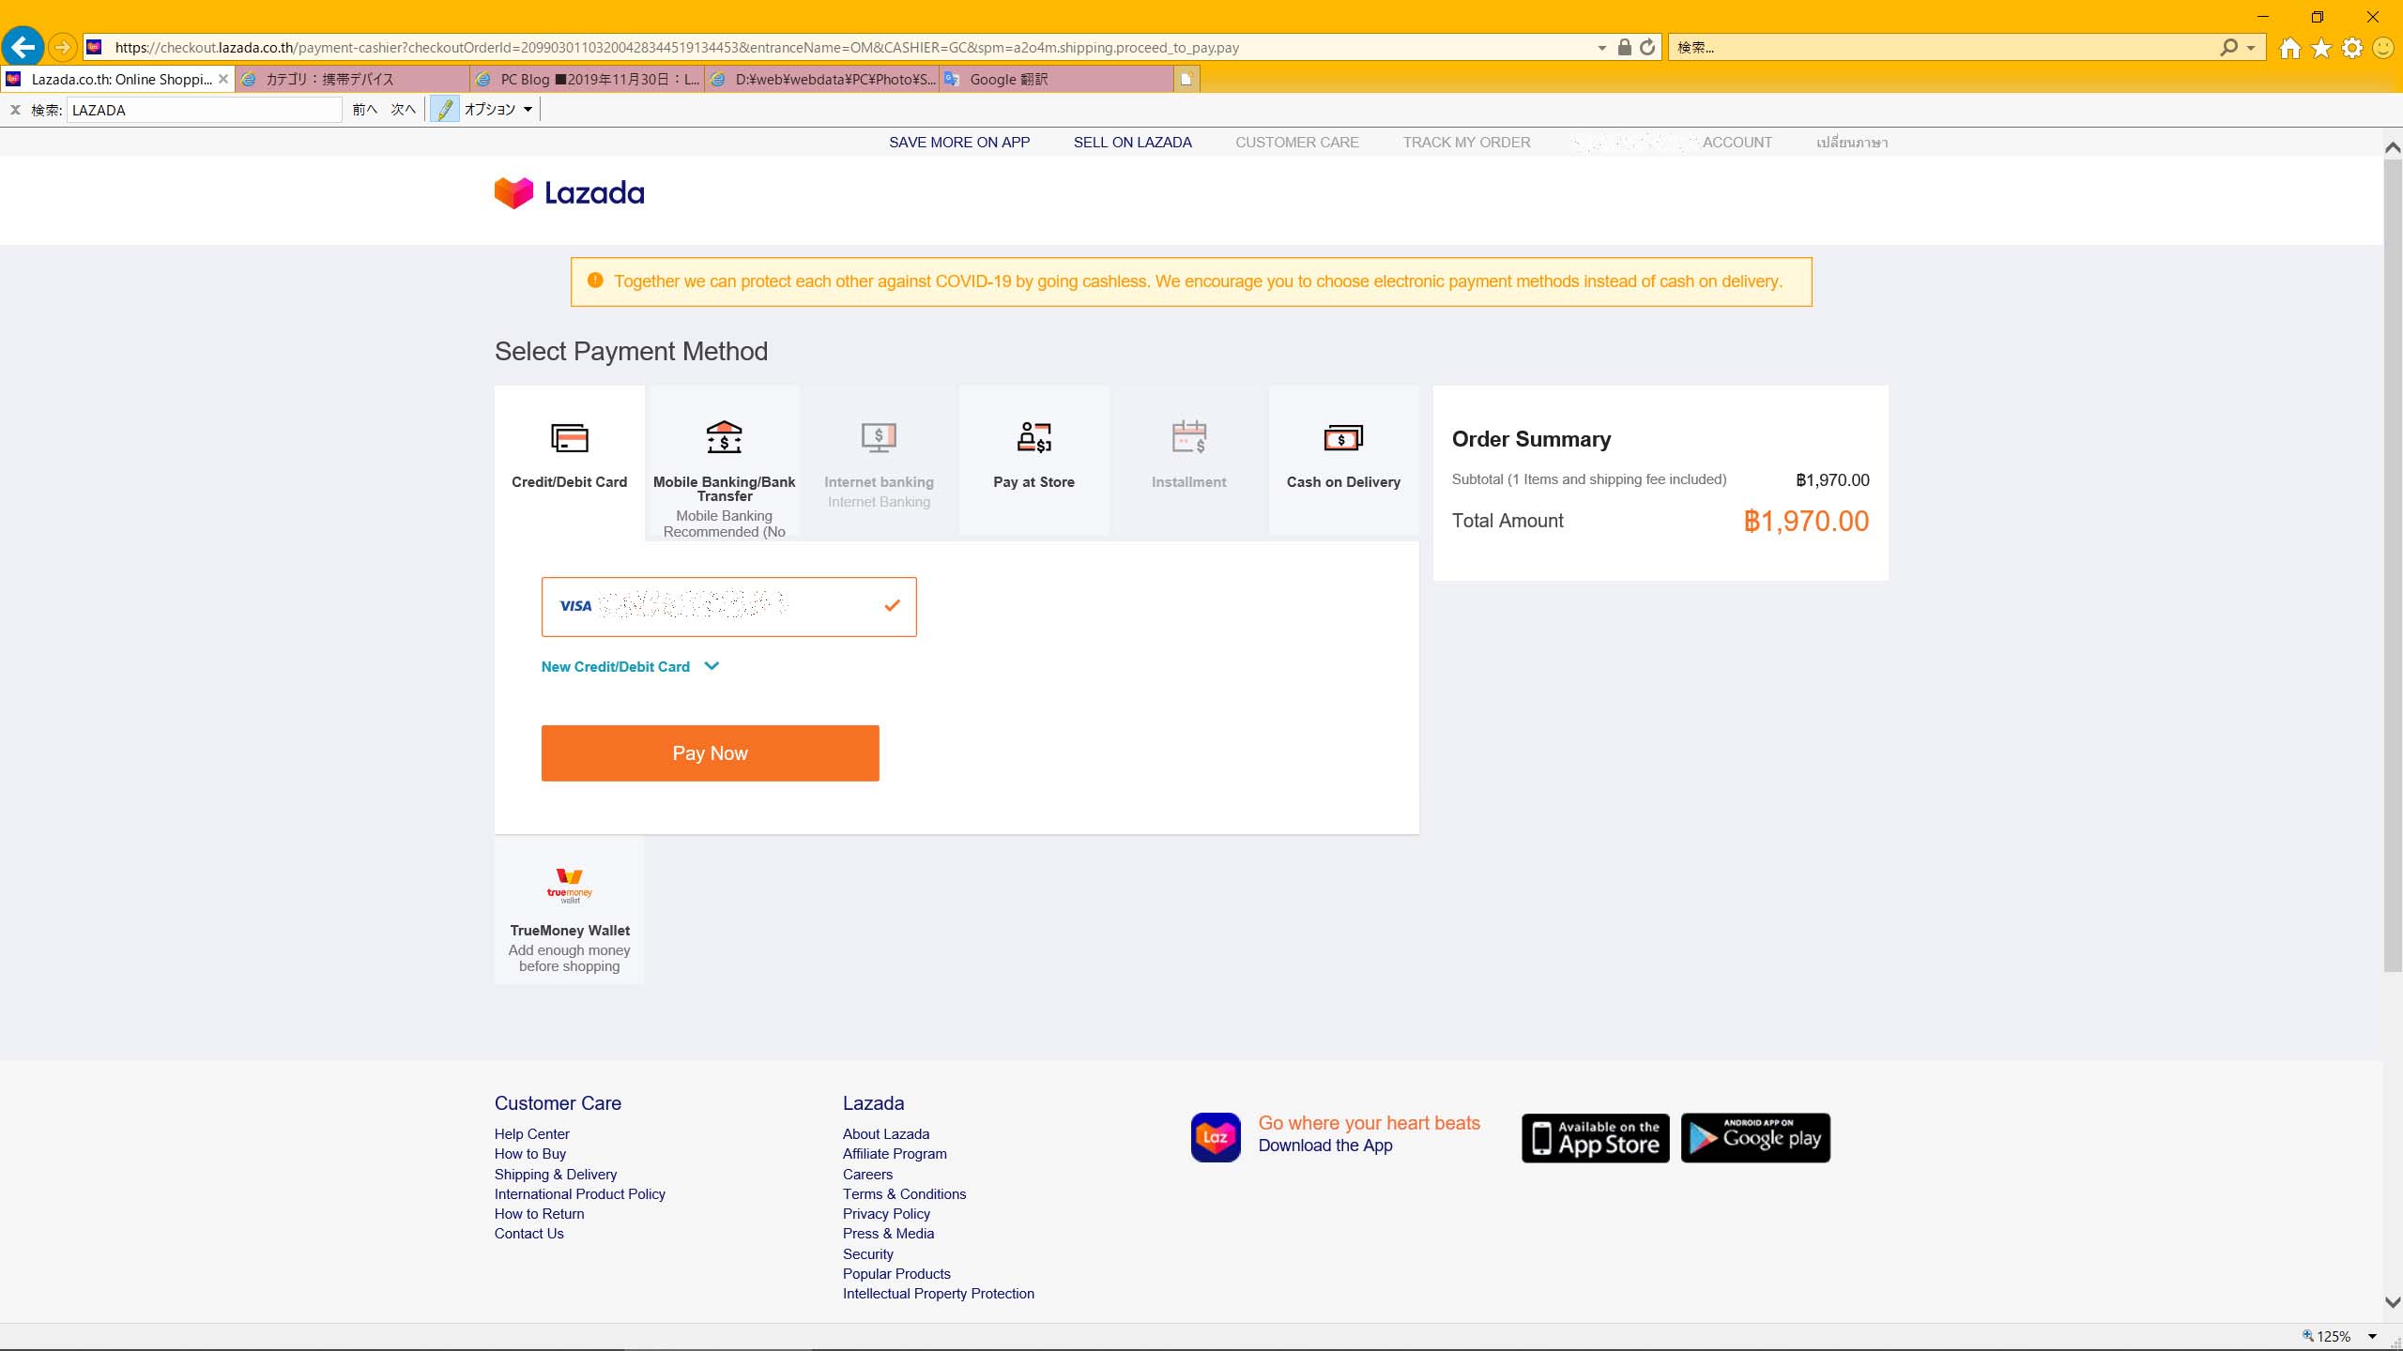Open the Affiliate Program link

895,1154
